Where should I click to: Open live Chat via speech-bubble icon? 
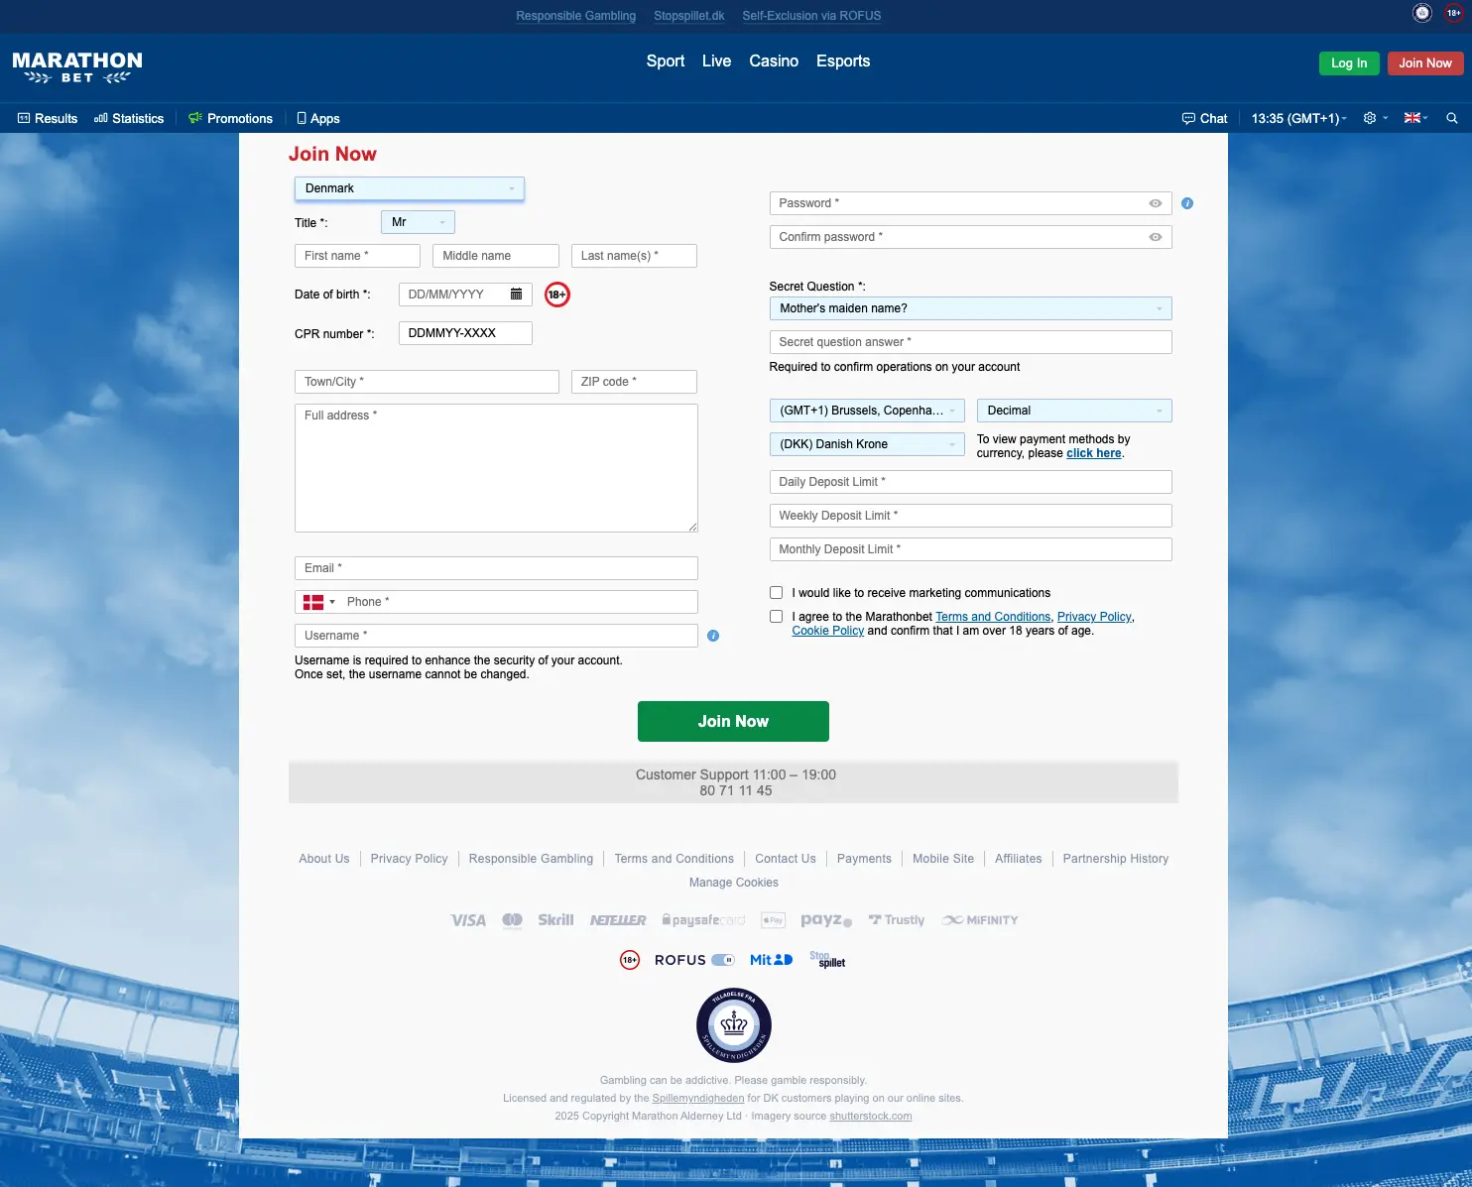(1188, 118)
